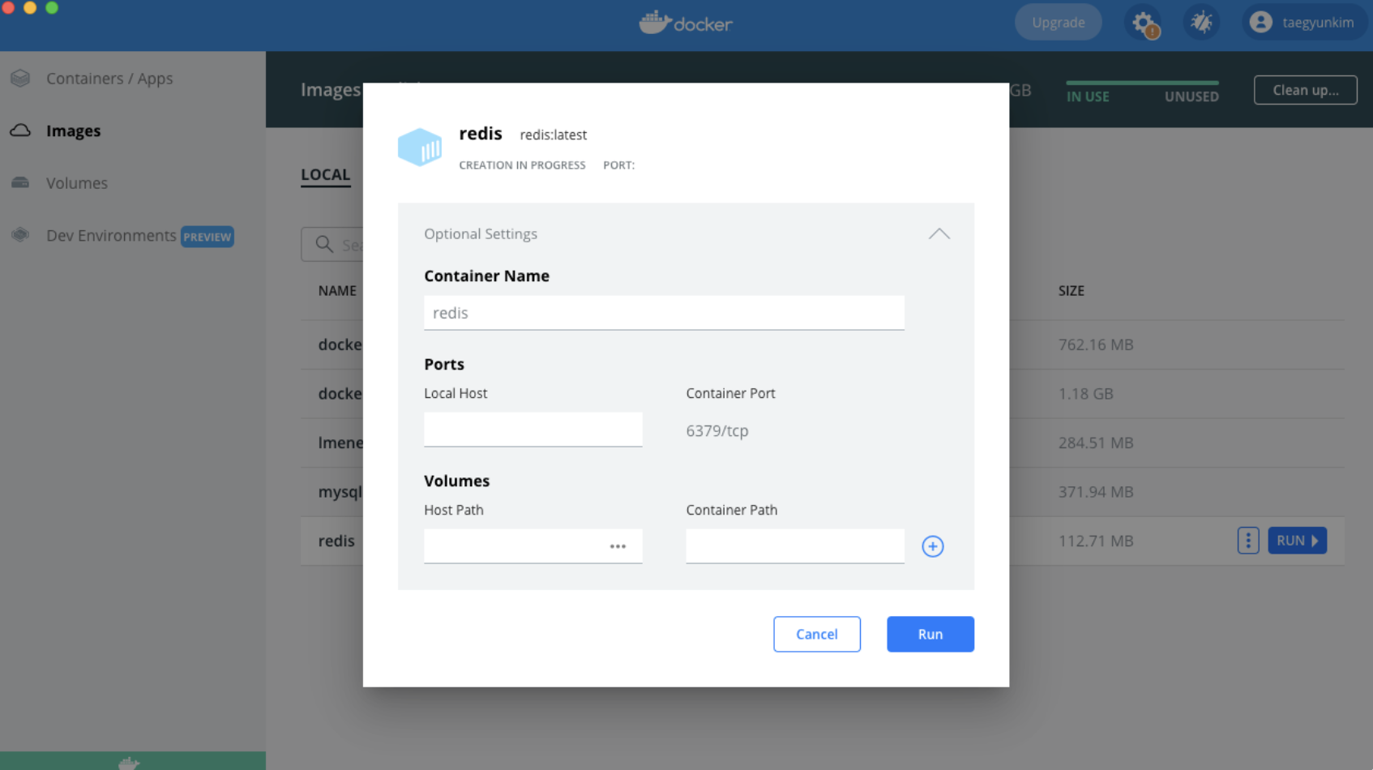This screenshot has height=770, width=1373.
Task: Click the PREVIEW badge
Action: pyautogui.click(x=207, y=237)
